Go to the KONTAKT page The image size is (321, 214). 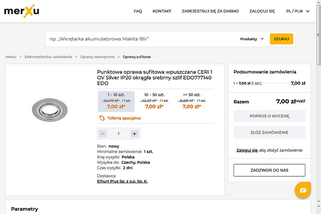[x=162, y=11]
